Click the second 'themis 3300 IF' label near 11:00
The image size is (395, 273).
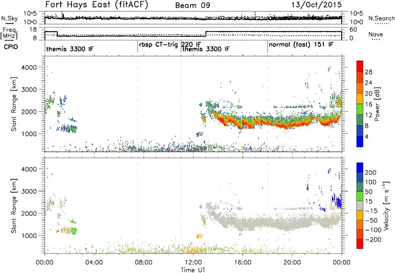[206, 49]
